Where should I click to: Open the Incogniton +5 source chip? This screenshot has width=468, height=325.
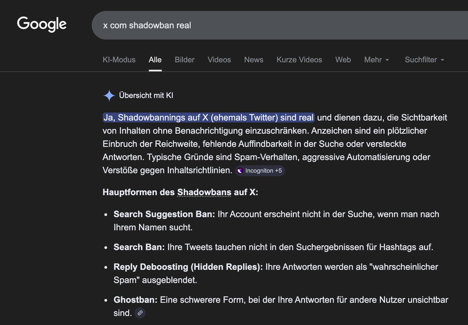(x=260, y=171)
